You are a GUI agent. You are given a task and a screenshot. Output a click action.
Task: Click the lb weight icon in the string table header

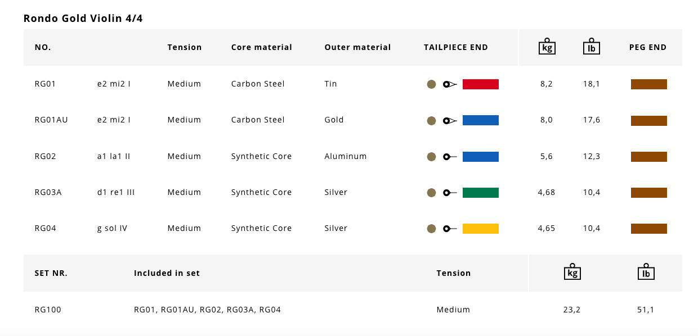[592, 47]
